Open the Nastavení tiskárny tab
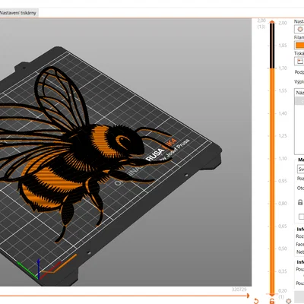Image resolution: width=304 pixels, height=304 pixels. [x=18, y=13]
